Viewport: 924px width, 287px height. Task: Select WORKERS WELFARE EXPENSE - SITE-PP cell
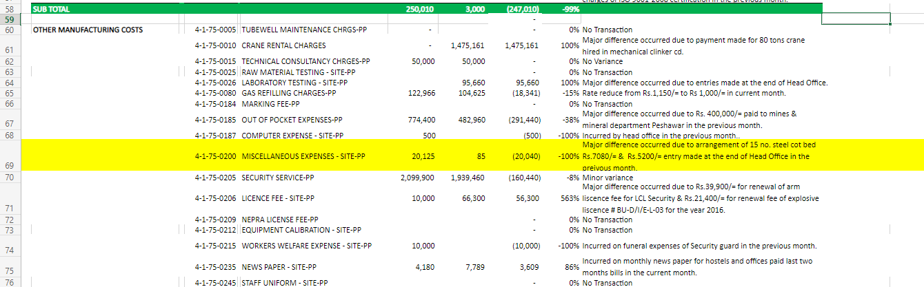click(x=306, y=246)
